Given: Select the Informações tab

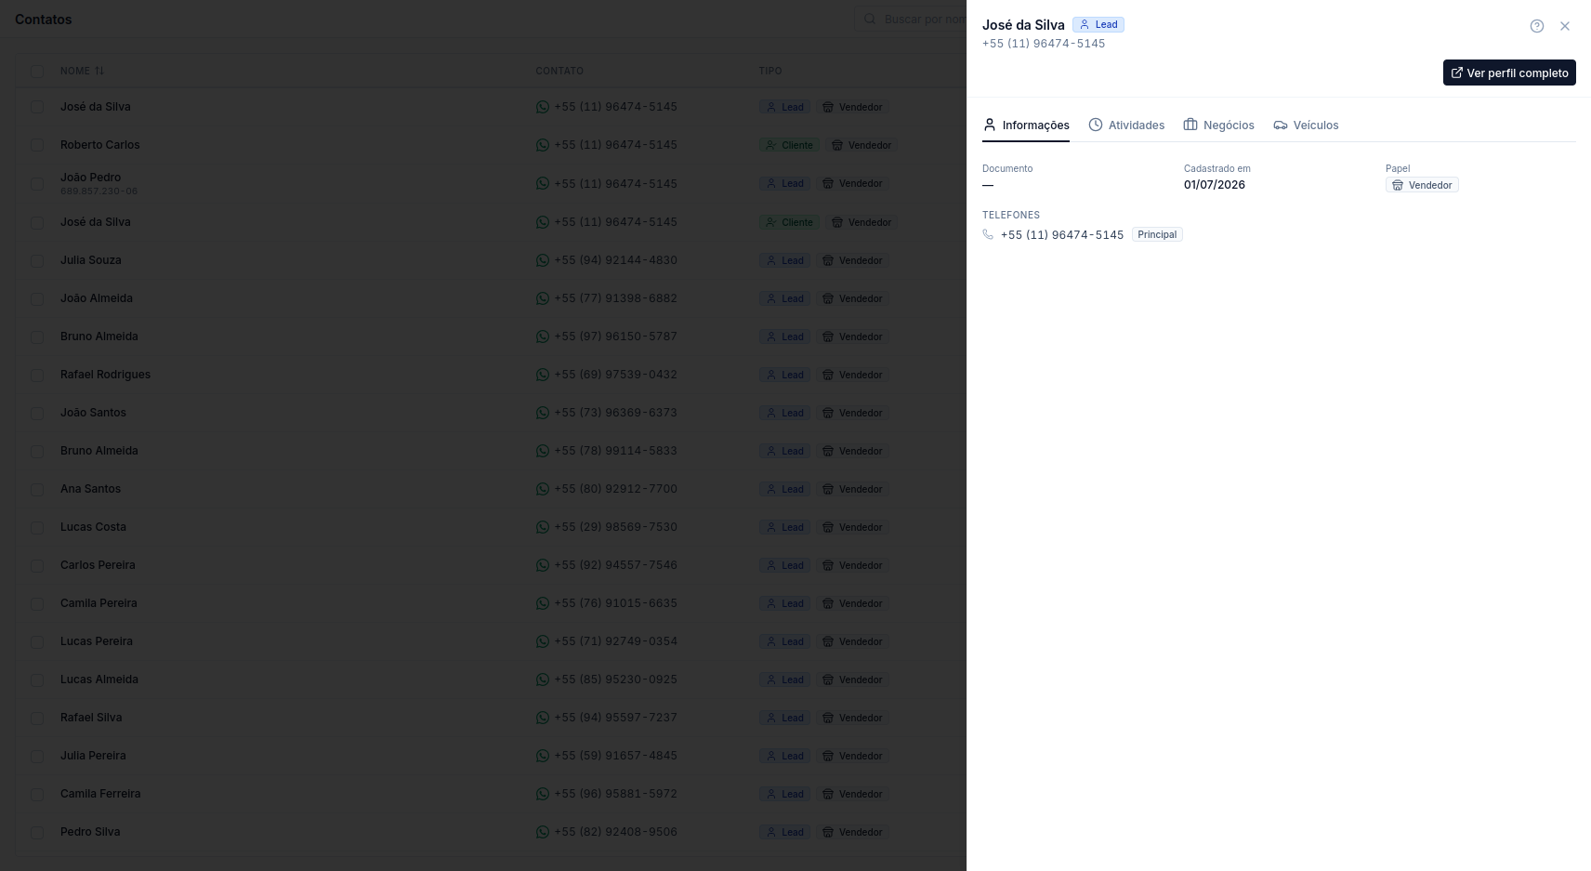Looking at the screenshot, I should coord(1026,125).
